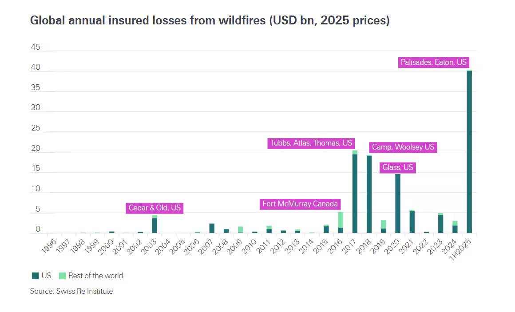515x312 pixels.
Task: Click the 1996 x-axis year label
Action: 49,247
